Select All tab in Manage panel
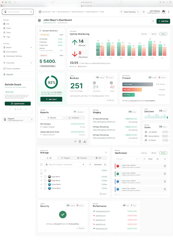 (x=49, y=158)
